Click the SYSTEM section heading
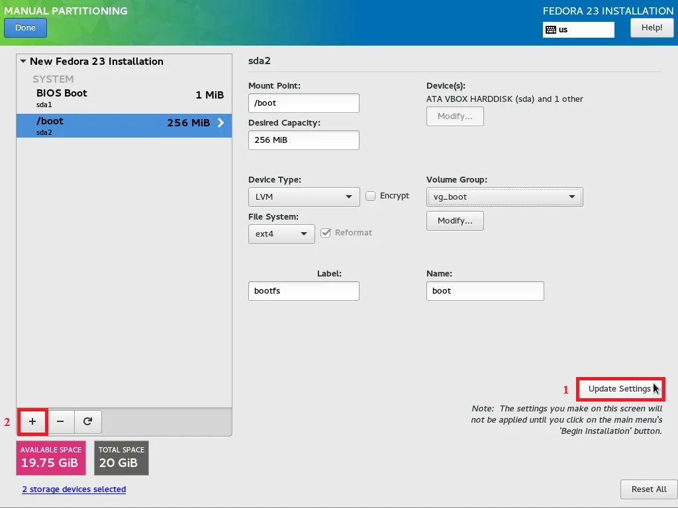 [53, 79]
